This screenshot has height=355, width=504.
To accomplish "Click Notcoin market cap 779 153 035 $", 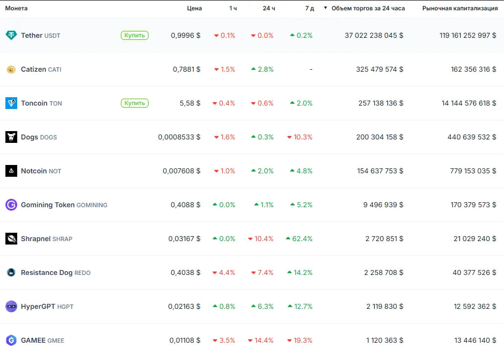I will tap(473, 171).
